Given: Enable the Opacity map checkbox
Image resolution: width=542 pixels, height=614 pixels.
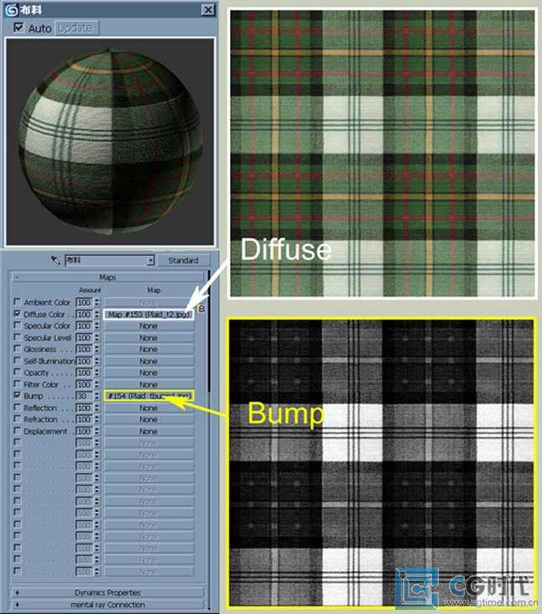Looking at the screenshot, I should (18, 372).
